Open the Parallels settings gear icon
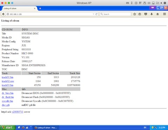Image resolution: width=168 pixels, height=130 pixels. click(165, 3)
